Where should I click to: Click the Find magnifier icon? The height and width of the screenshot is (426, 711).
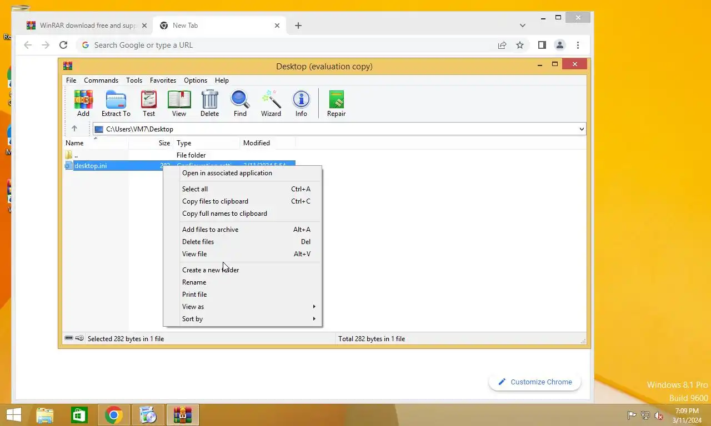click(x=240, y=104)
